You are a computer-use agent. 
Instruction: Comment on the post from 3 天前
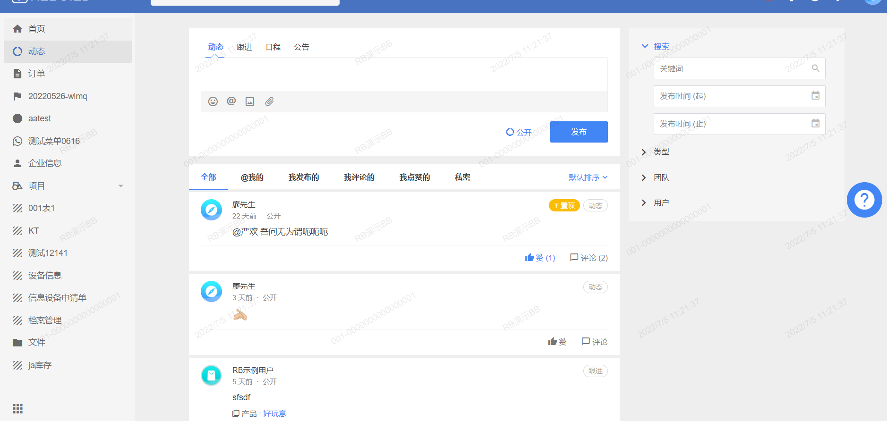coord(595,342)
